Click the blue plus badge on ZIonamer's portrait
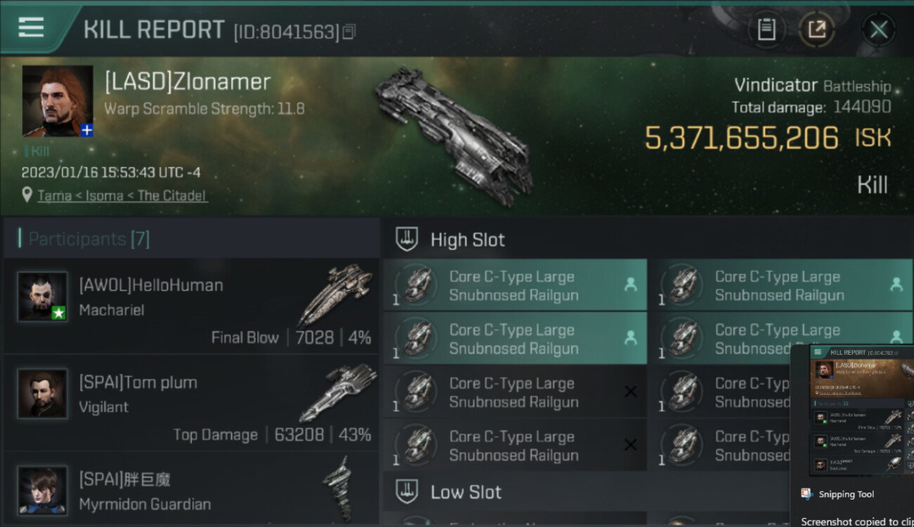 86,130
